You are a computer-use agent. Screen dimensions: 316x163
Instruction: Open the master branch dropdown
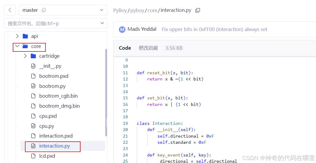[x=63, y=10]
